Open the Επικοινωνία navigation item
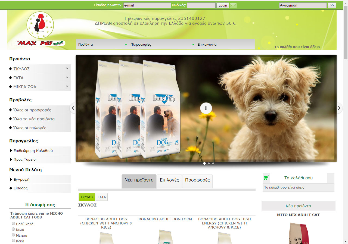 (x=207, y=45)
